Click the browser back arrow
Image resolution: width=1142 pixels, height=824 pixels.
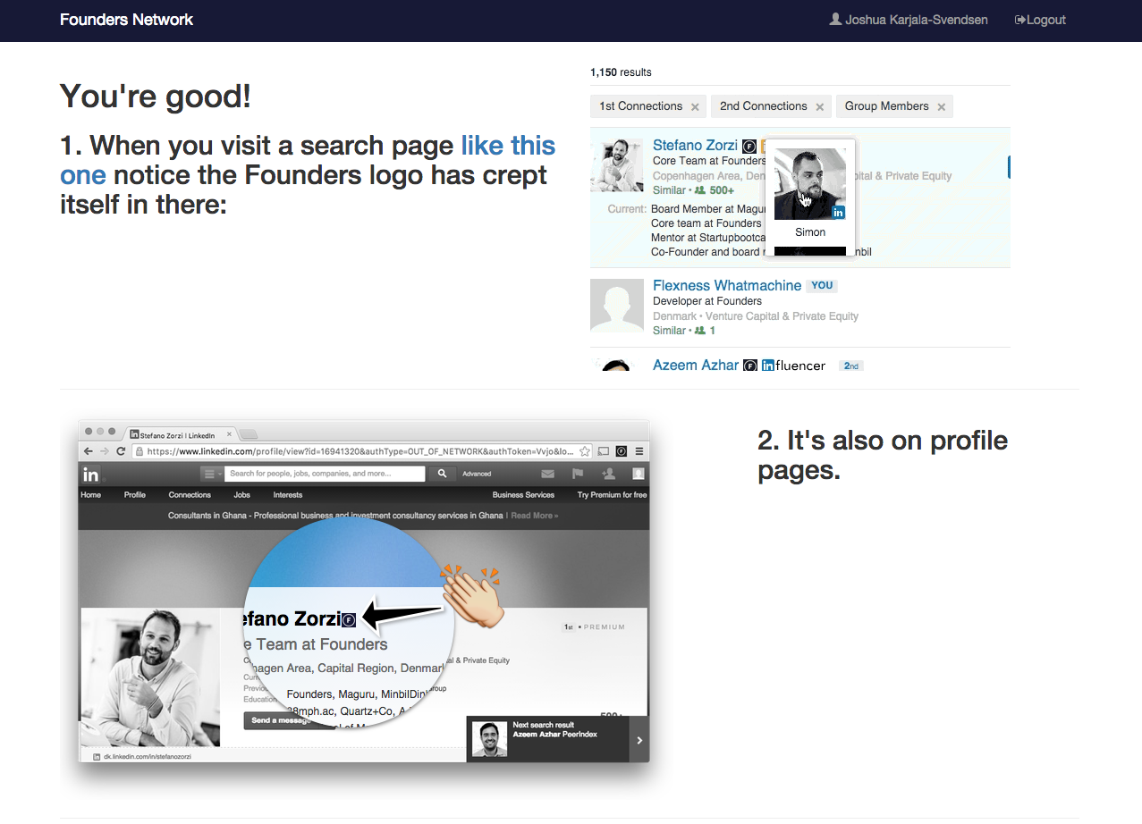(x=88, y=451)
